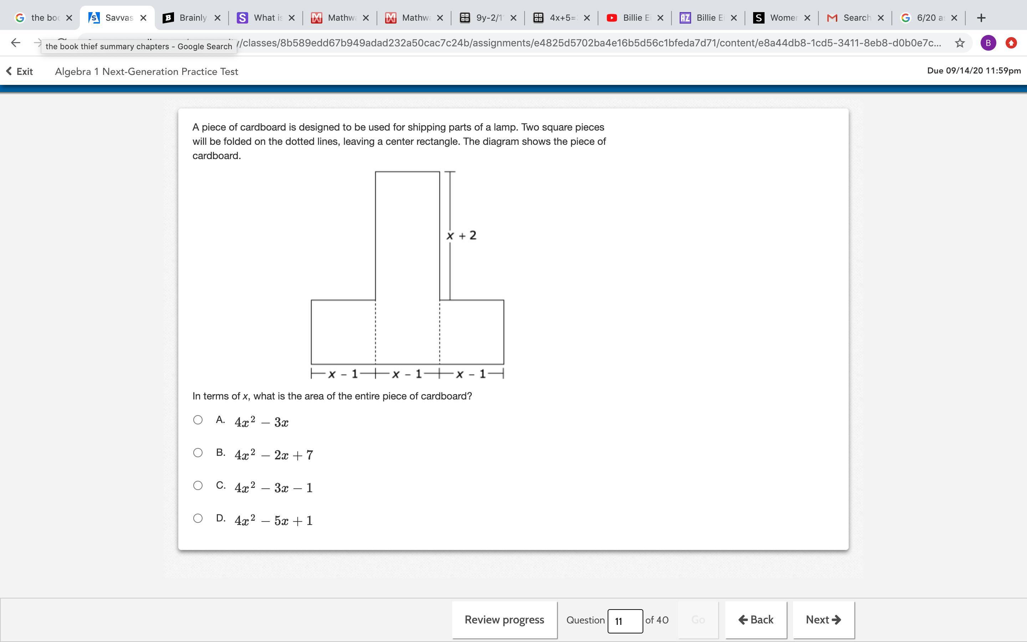Click the Exit chevron icon
The image size is (1027, 642).
coord(9,71)
